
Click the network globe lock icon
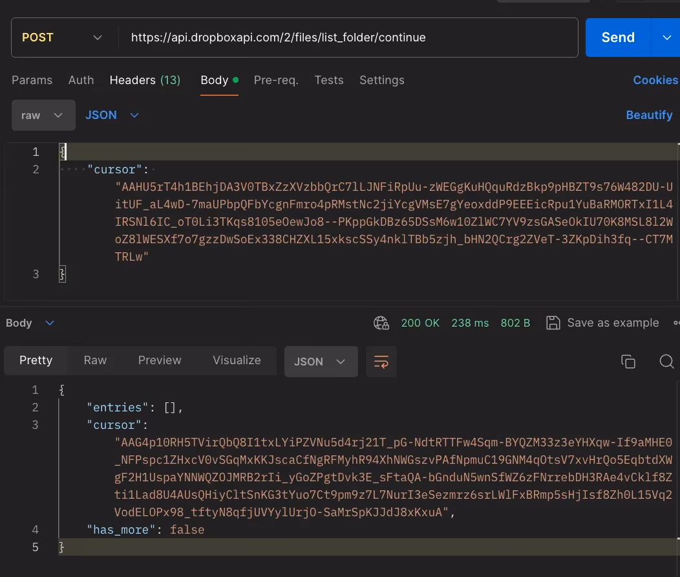(381, 323)
